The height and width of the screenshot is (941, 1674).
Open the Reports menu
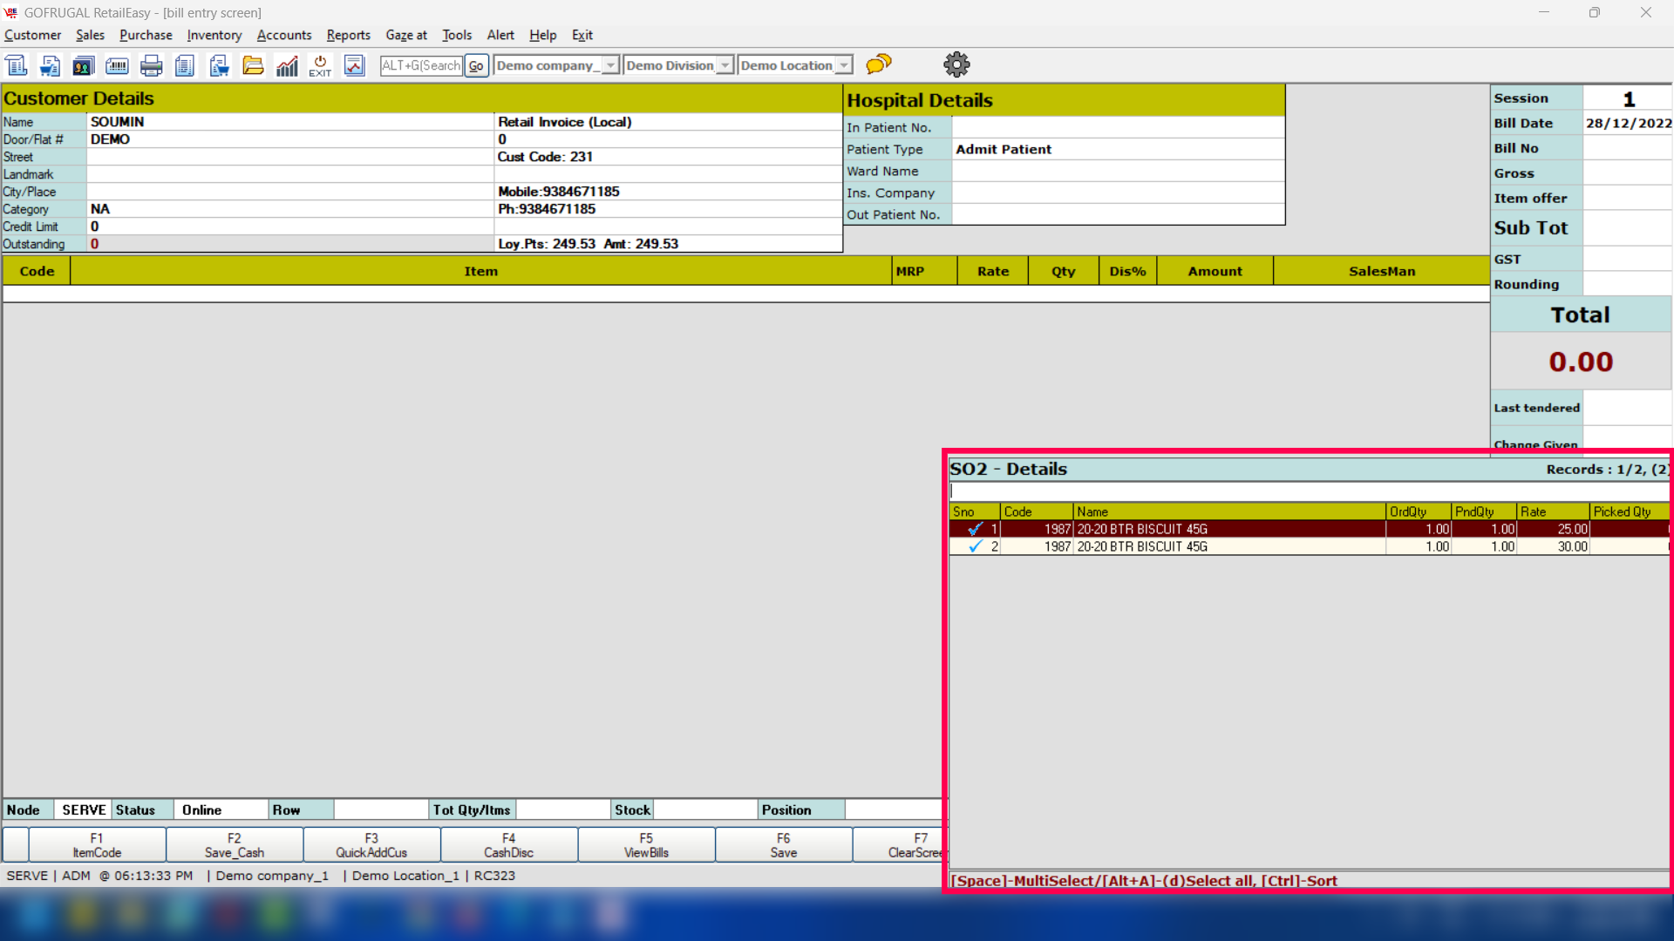(x=348, y=35)
